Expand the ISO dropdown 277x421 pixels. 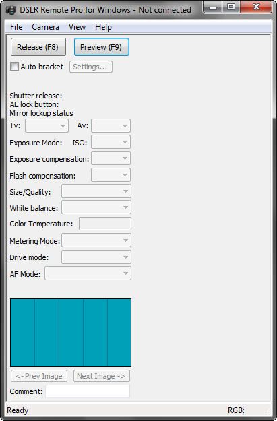pos(111,142)
